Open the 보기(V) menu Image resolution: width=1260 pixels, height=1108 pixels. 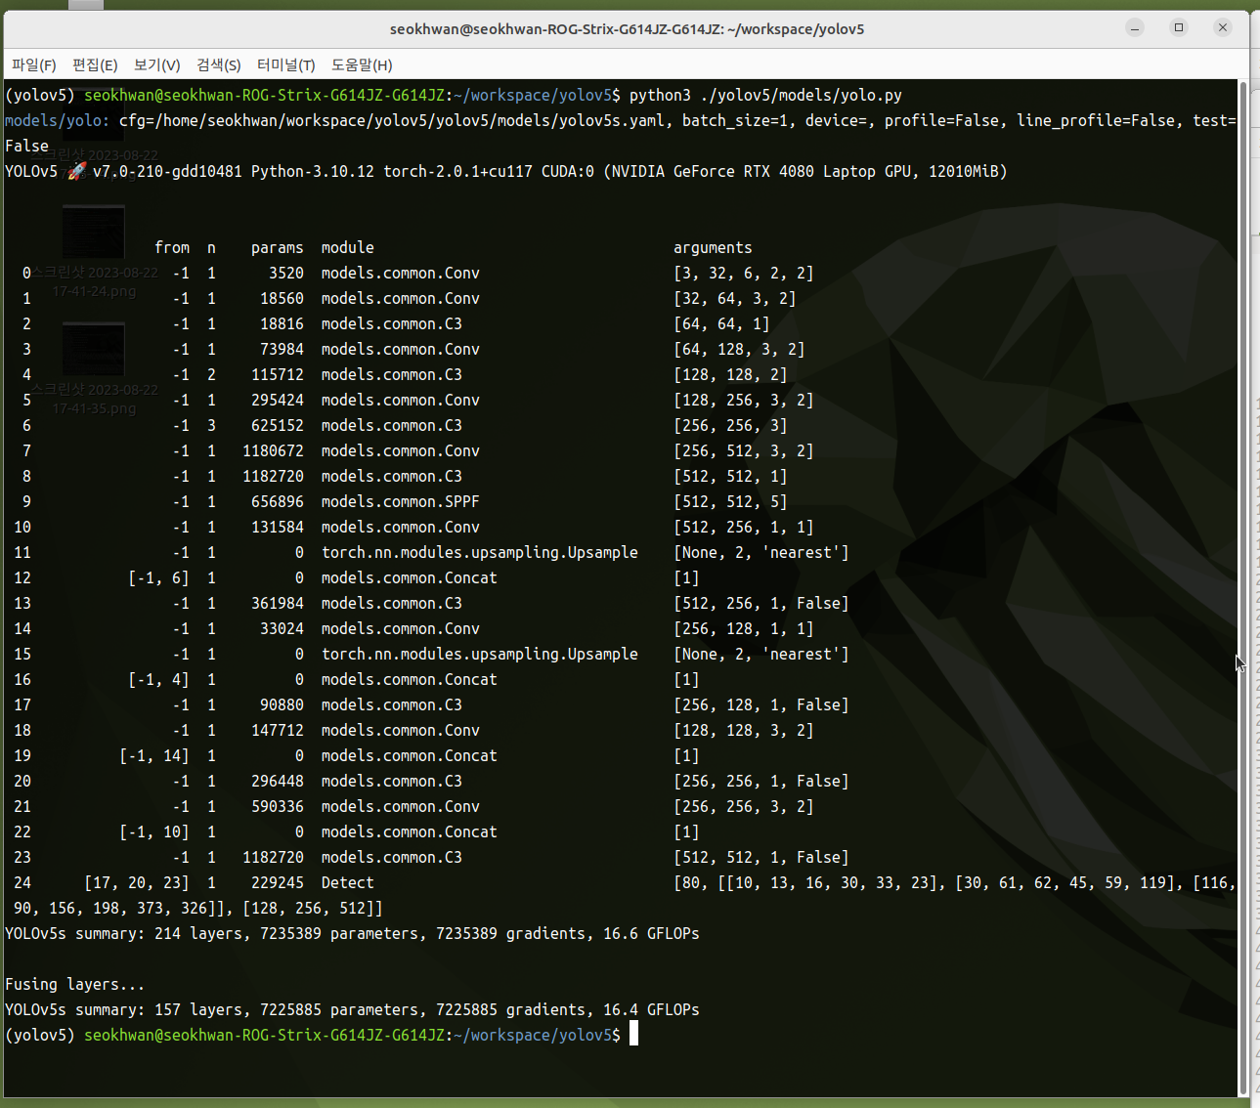click(156, 64)
